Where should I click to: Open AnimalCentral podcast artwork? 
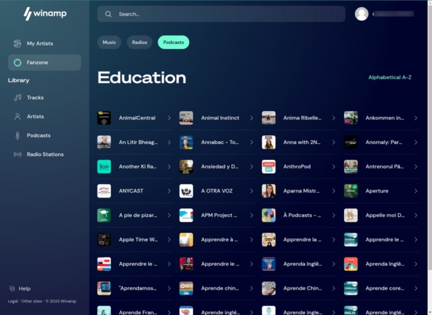click(104, 118)
